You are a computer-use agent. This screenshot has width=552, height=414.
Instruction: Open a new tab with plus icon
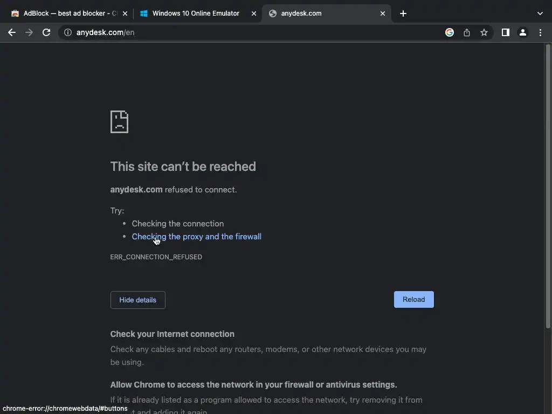403,13
